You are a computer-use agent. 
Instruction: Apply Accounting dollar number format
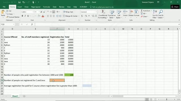[82, 16]
